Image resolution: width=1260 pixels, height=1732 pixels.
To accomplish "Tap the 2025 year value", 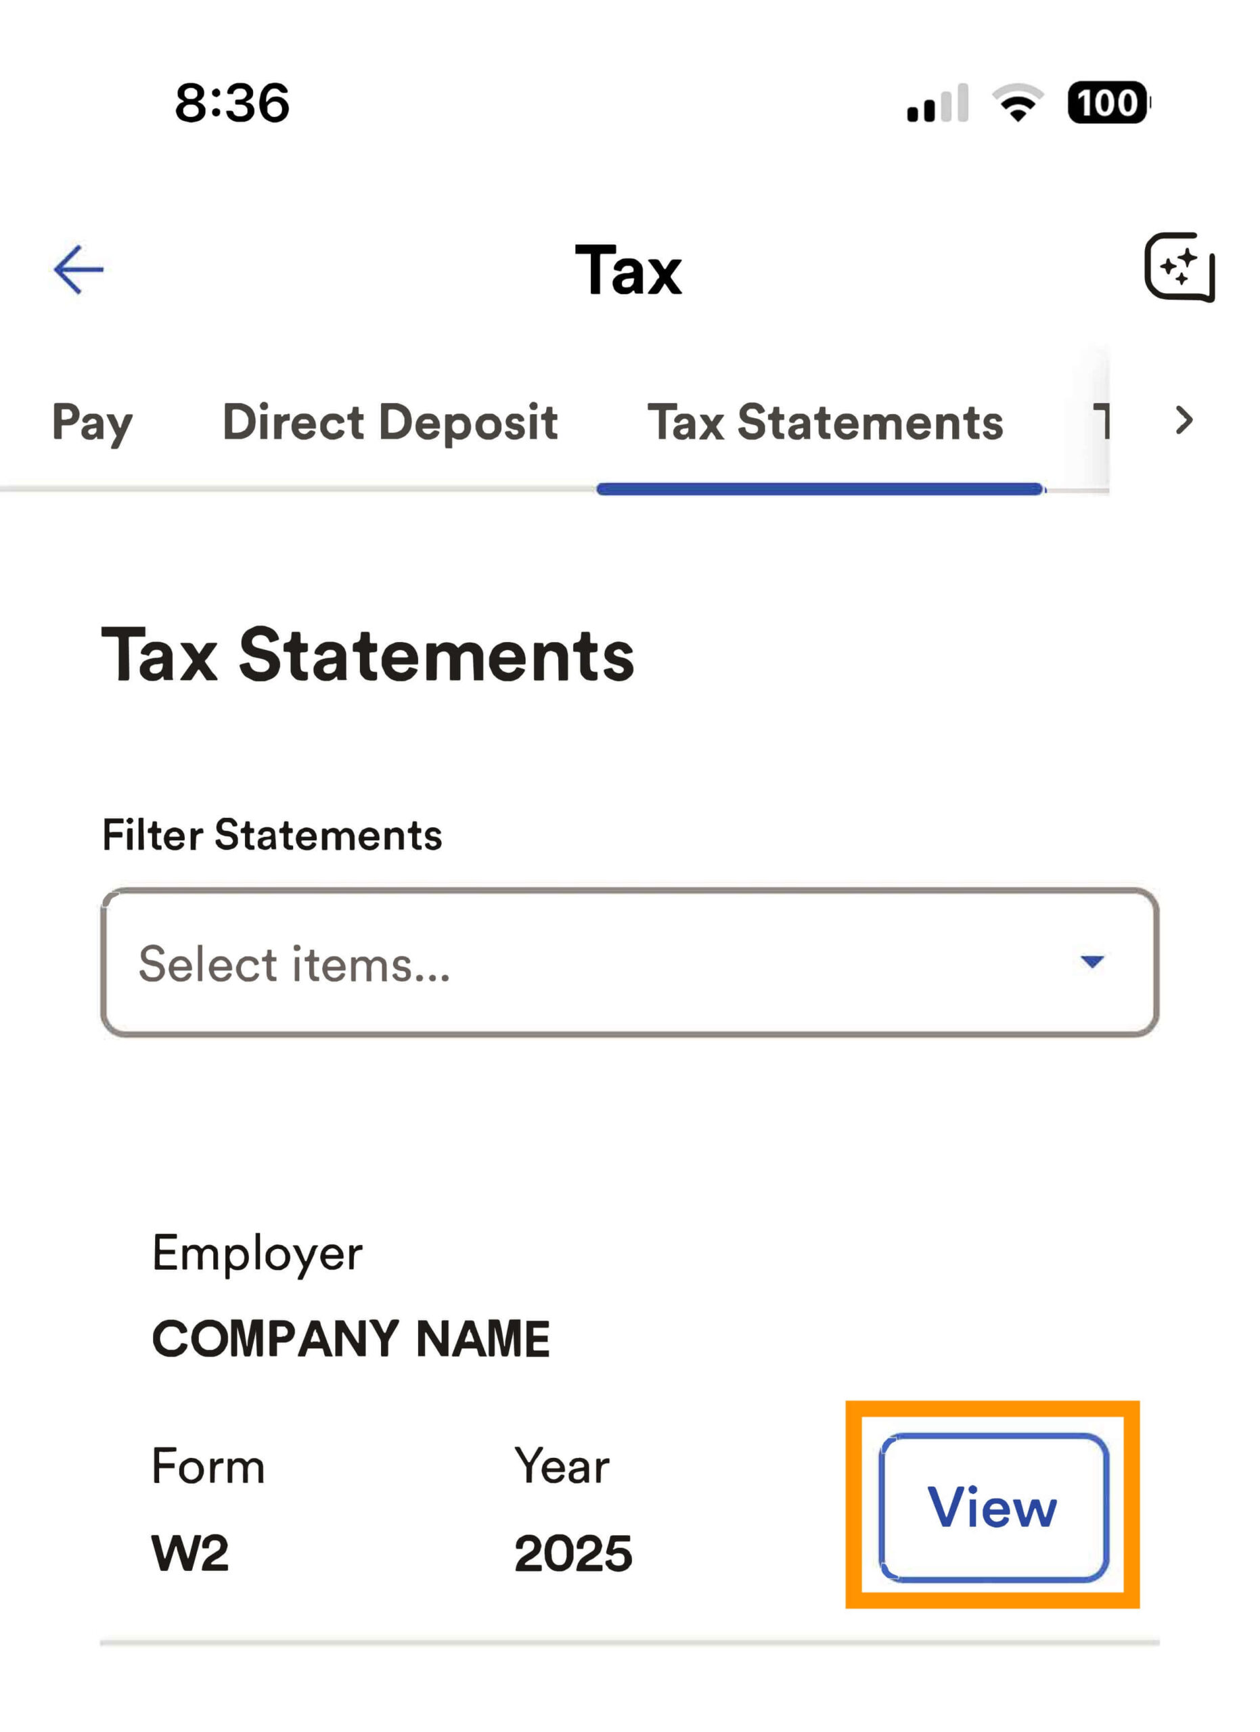I will coord(572,1553).
